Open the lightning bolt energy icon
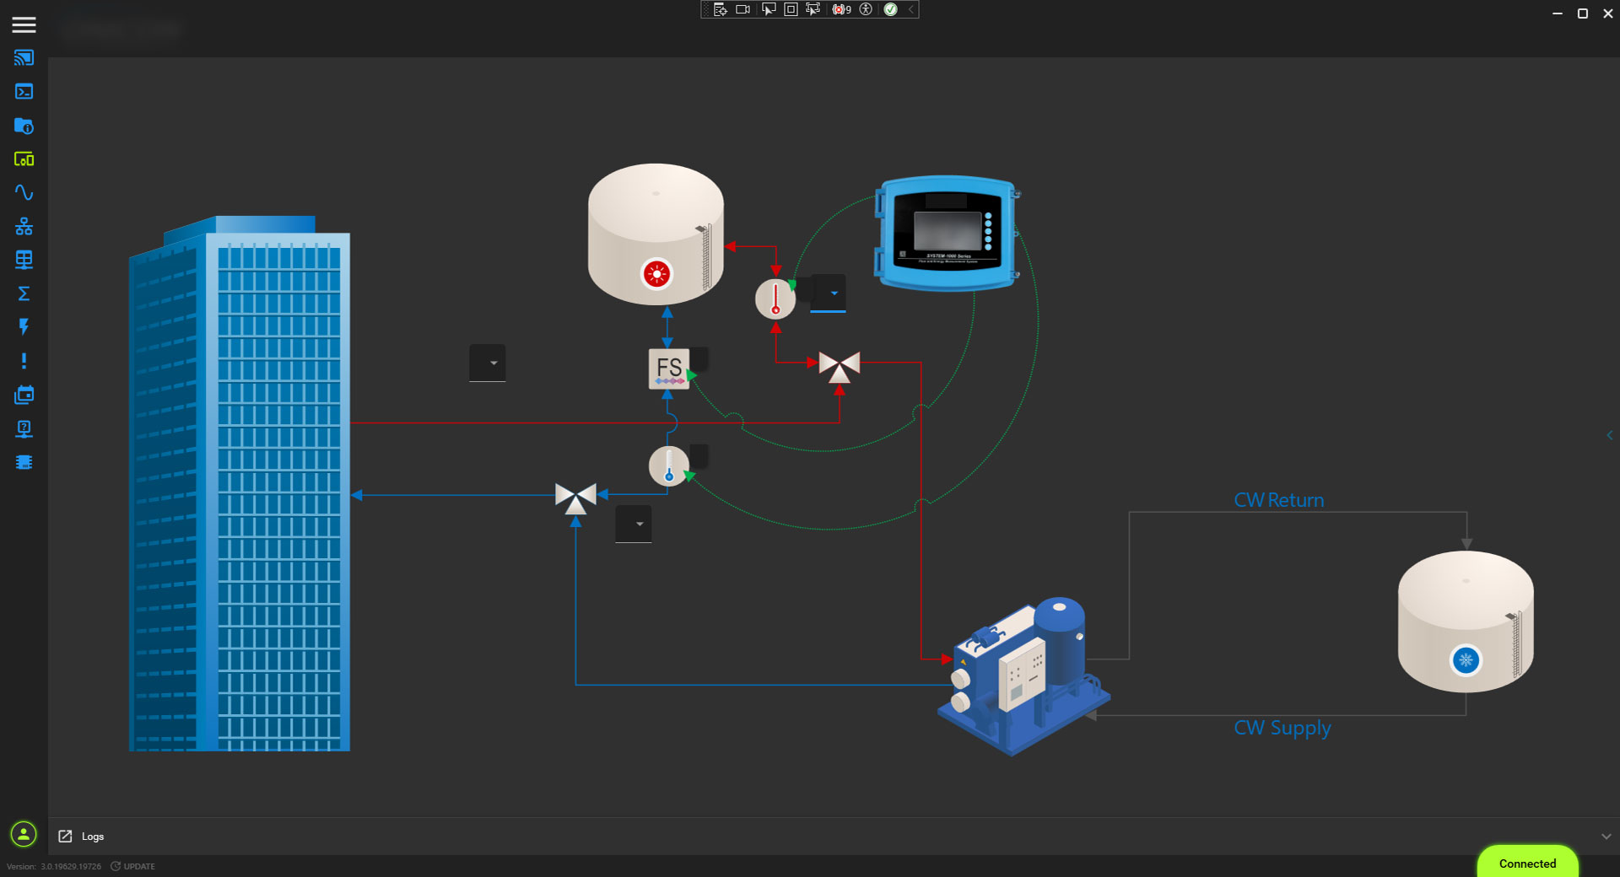The height and width of the screenshot is (877, 1620). click(x=24, y=327)
